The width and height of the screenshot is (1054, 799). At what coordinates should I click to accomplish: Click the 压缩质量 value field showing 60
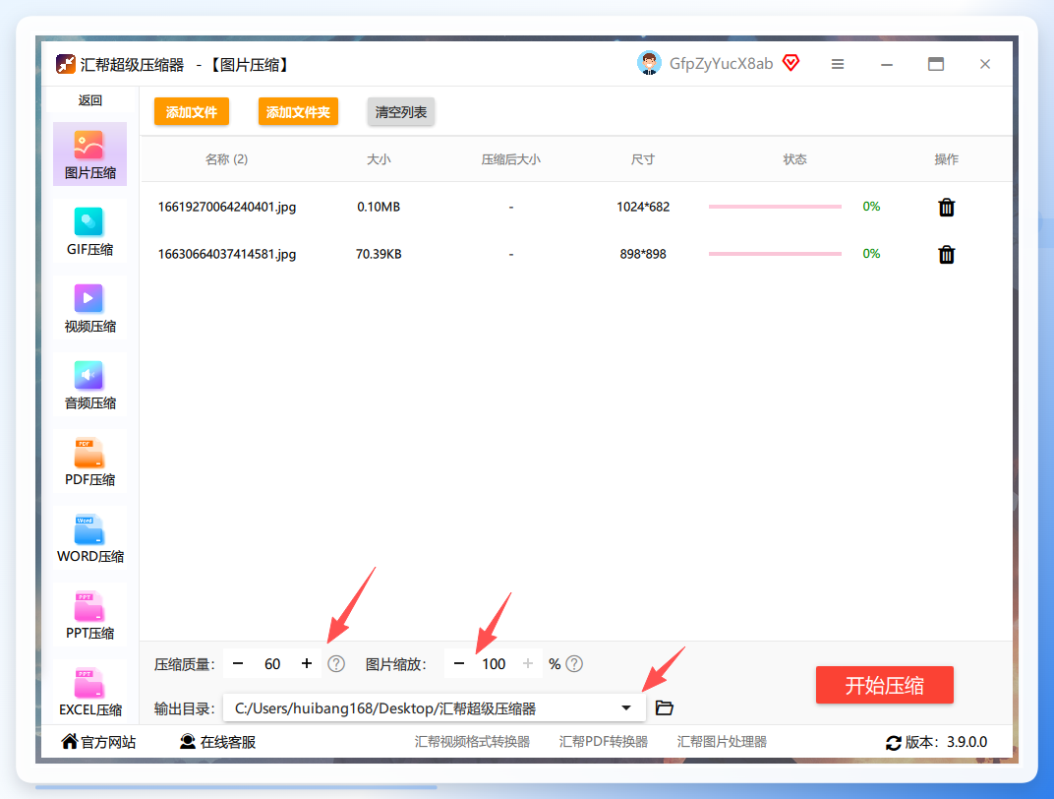[x=272, y=664]
